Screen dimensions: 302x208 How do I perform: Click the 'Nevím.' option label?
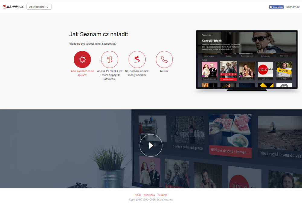164,71
